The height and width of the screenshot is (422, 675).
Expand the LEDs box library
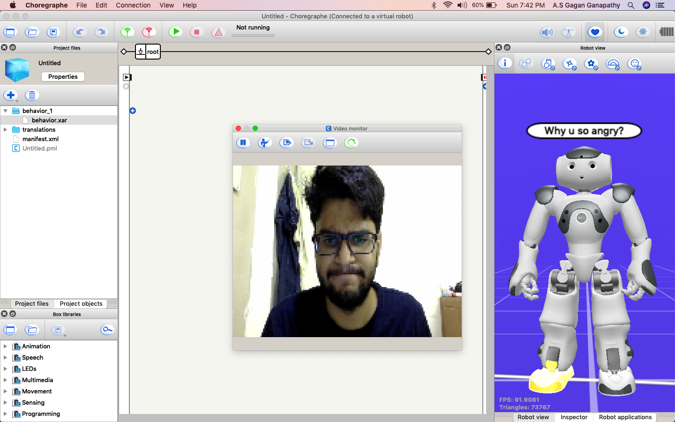(6, 369)
